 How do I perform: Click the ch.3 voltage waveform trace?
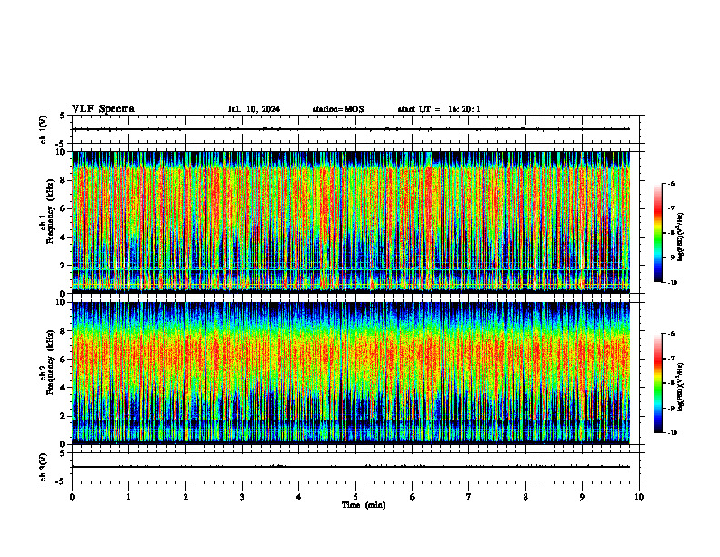351,467
